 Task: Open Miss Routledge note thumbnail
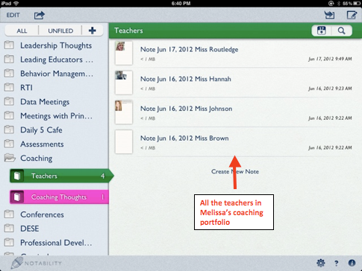[x=124, y=53]
